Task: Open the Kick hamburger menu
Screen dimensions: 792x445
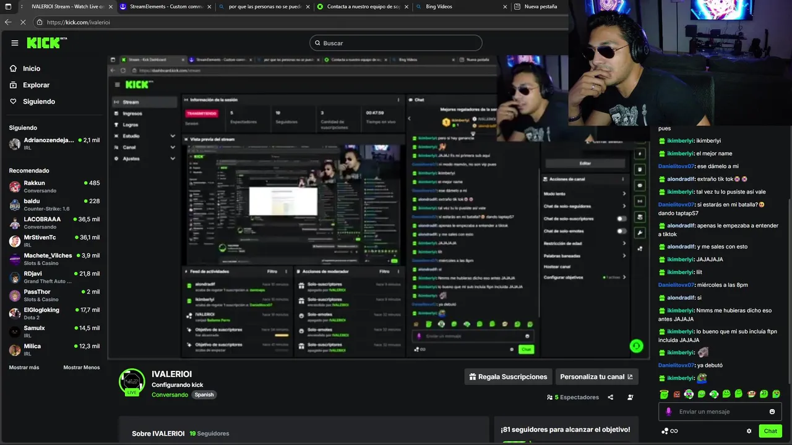Action: pyautogui.click(x=15, y=43)
